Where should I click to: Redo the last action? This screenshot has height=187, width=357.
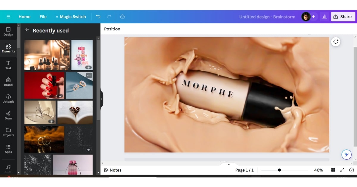(x=109, y=17)
